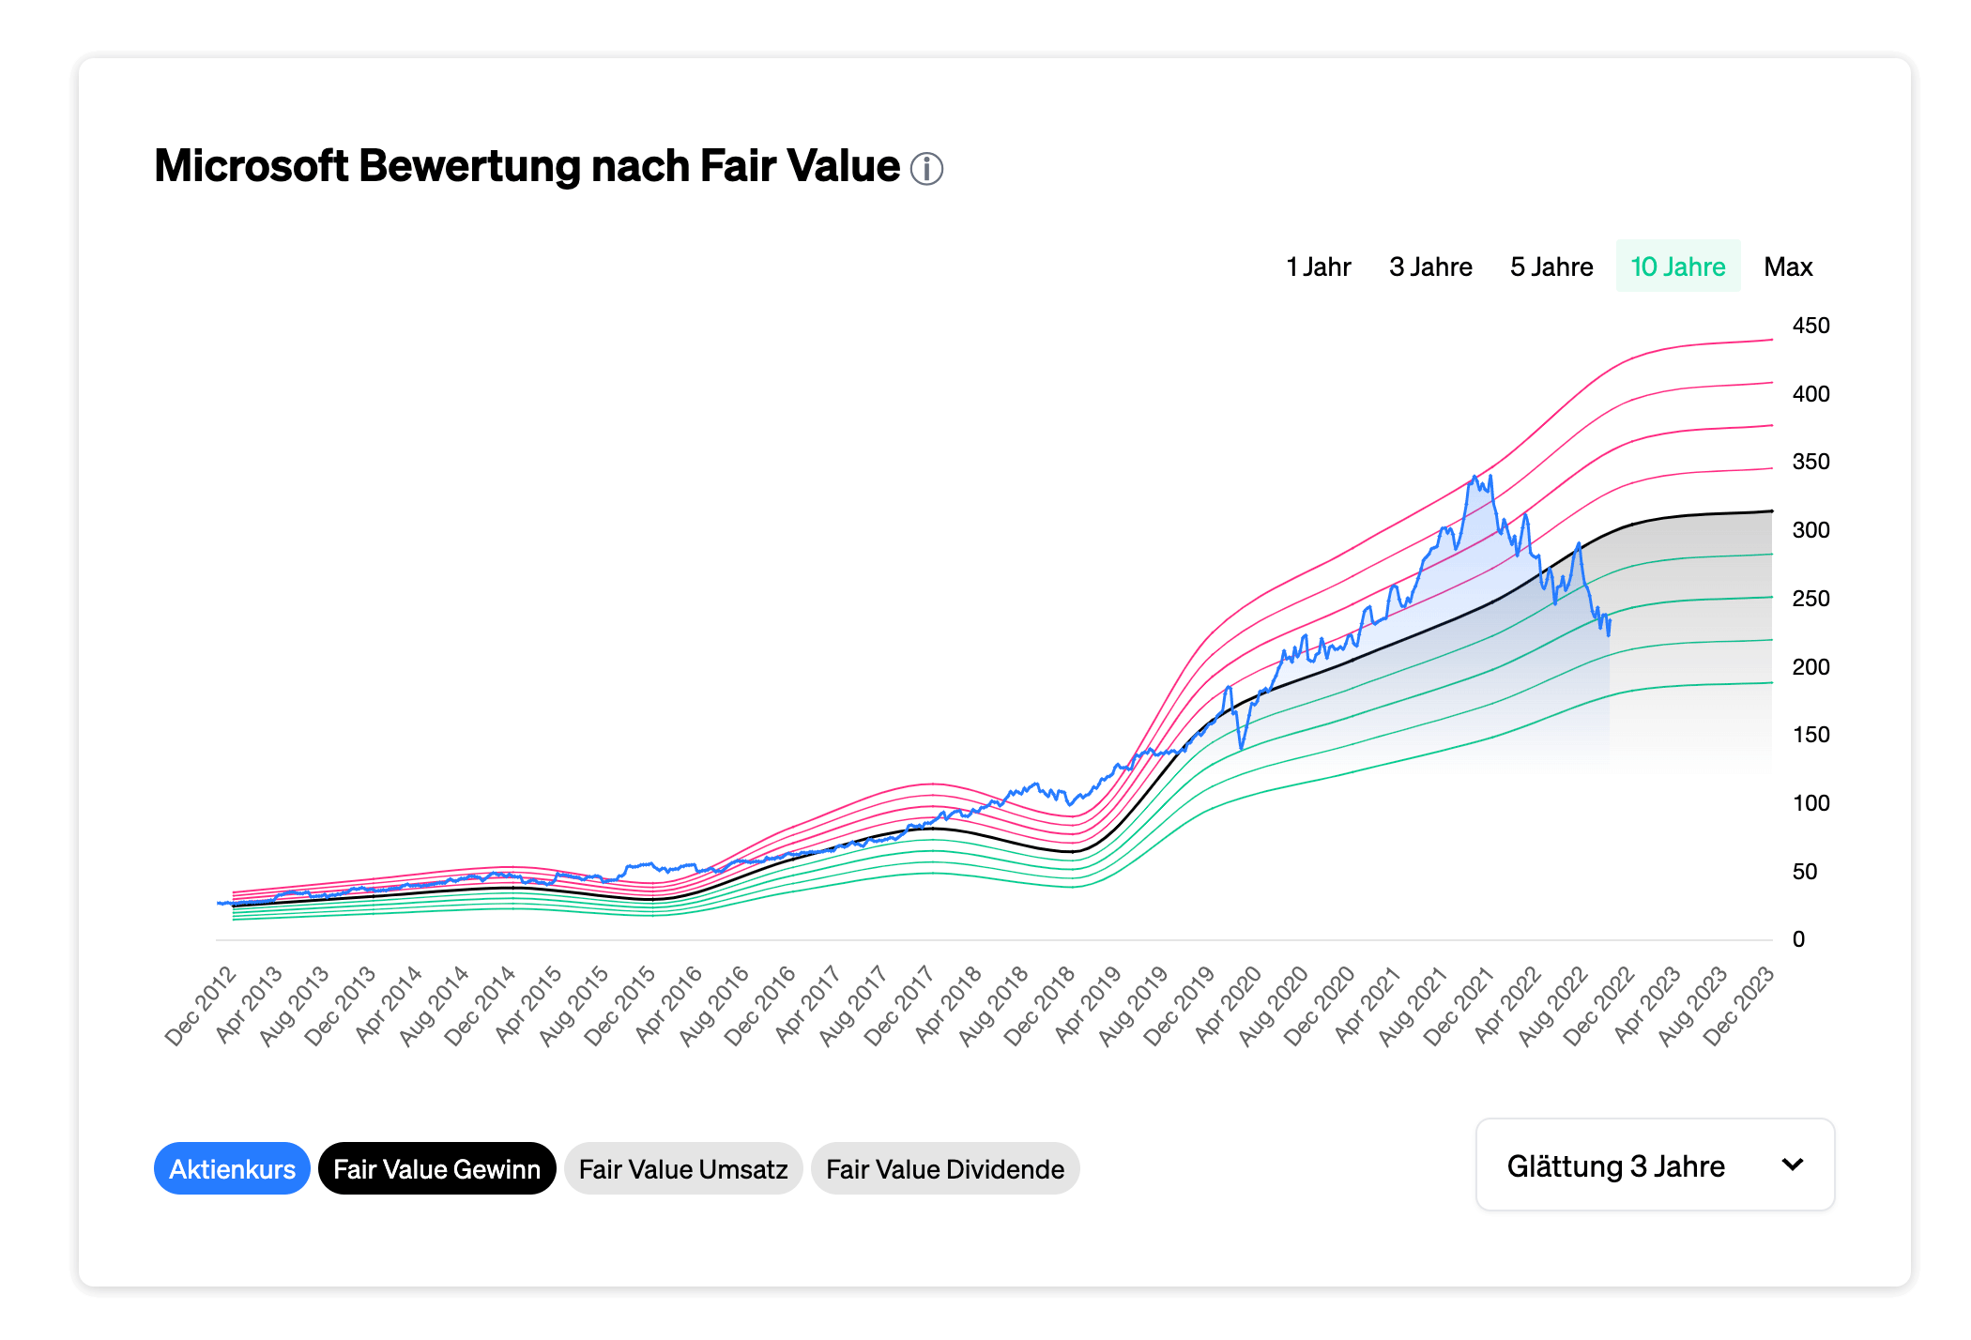Toggle the Fair Value Gewinn series
The height and width of the screenshot is (1340, 1971).
click(x=437, y=1168)
